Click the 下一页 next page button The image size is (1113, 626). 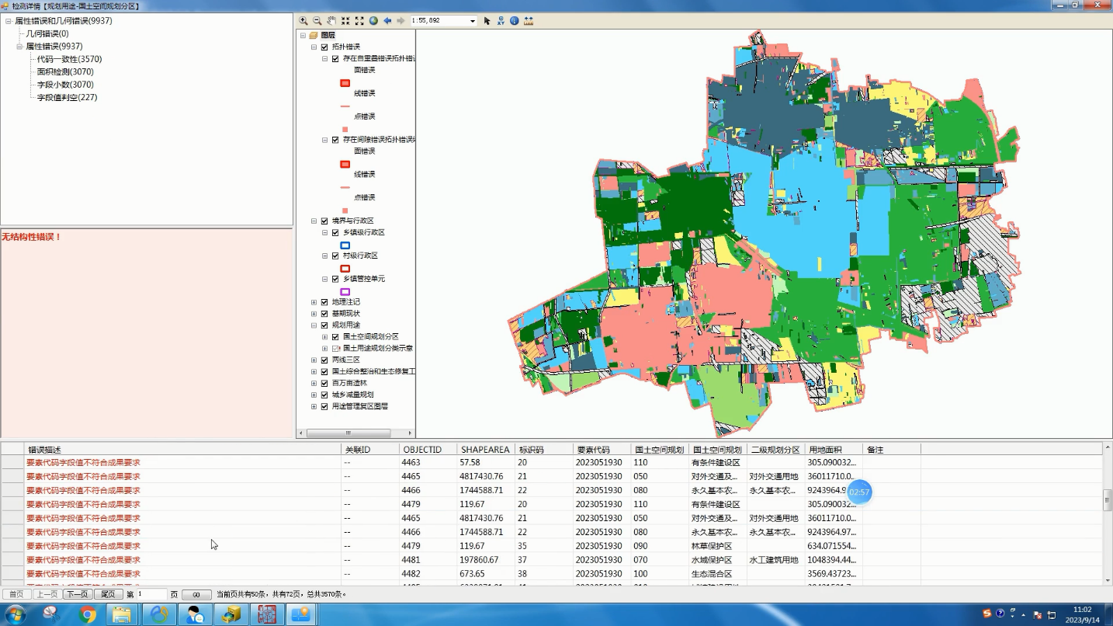point(77,594)
